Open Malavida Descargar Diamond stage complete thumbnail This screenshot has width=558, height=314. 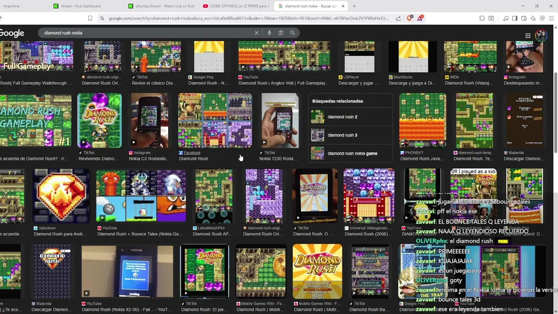pos(524,120)
